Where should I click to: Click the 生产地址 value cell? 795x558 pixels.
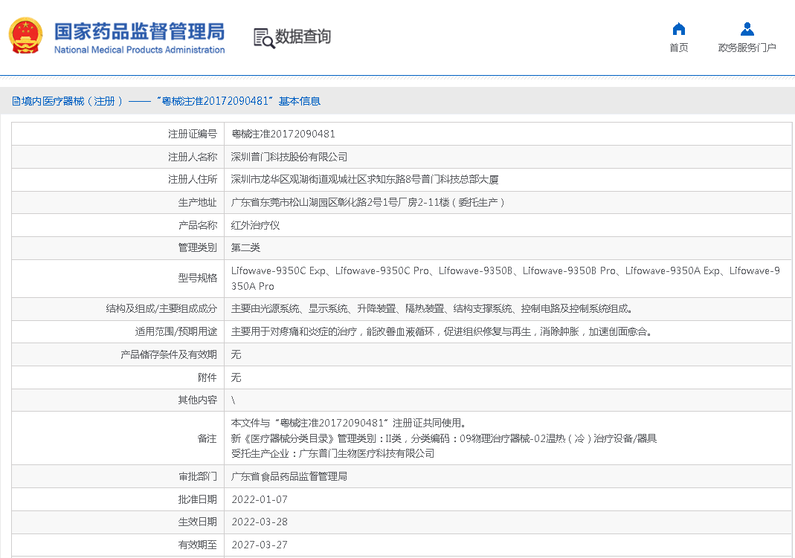click(x=368, y=202)
